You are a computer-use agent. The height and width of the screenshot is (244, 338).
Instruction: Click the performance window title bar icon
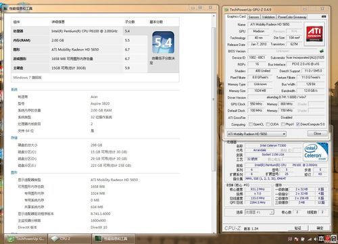(x=5, y=8)
